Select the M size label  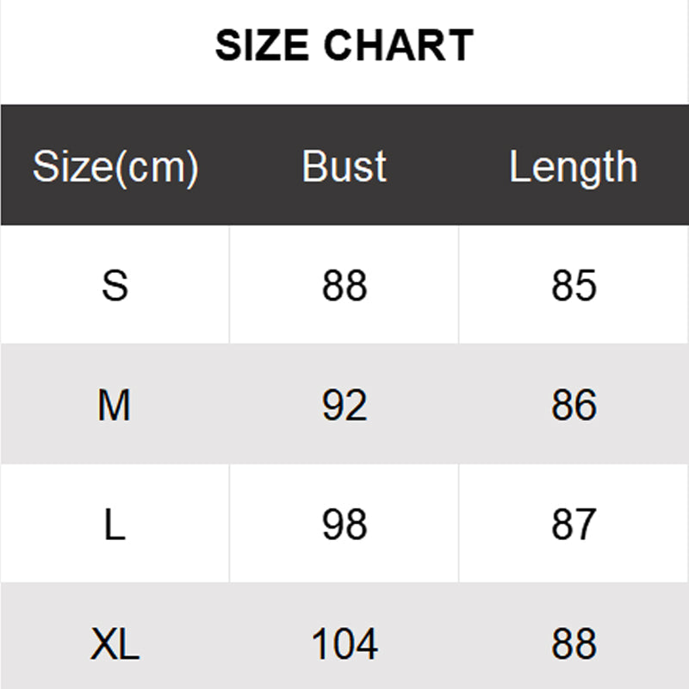[x=115, y=405]
